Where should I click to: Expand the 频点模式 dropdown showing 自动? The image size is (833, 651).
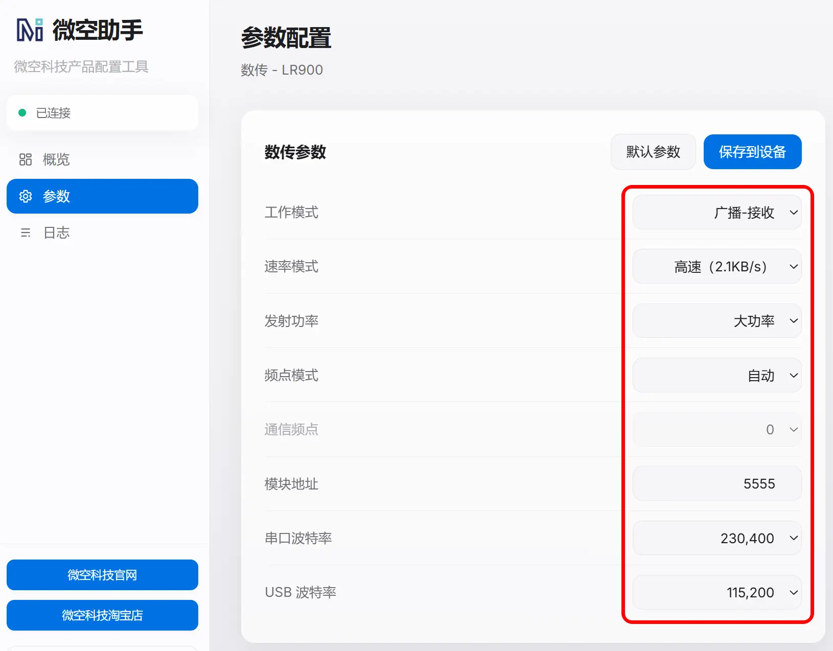click(717, 375)
